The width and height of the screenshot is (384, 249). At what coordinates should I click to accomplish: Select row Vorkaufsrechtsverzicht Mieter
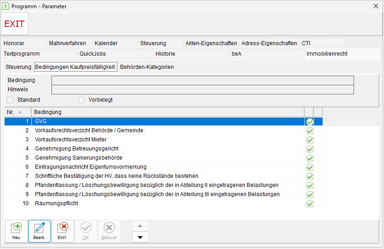pyautogui.click(x=163, y=140)
